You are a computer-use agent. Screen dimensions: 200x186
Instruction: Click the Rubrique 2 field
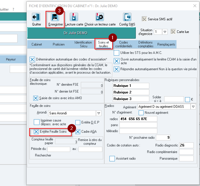point(131,92)
